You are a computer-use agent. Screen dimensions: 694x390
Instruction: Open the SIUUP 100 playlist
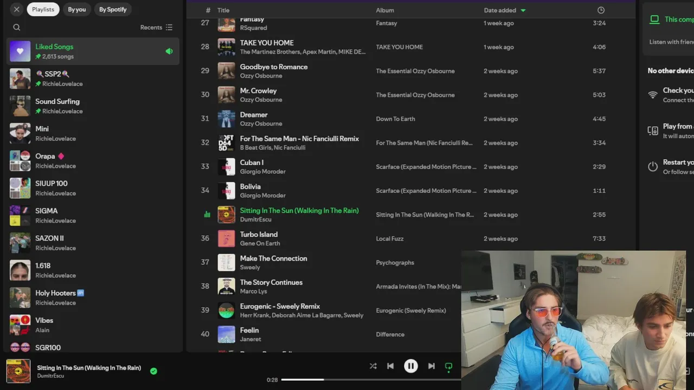point(93,188)
